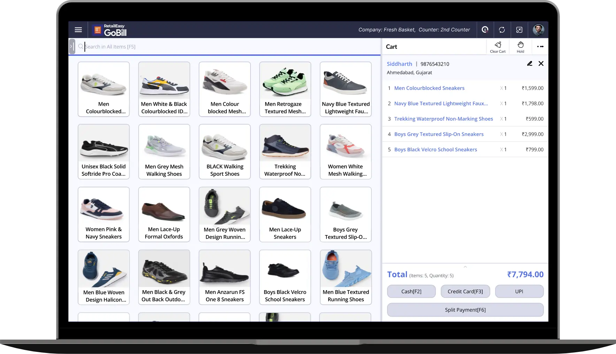The height and width of the screenshot is (354, 616).
Task: Open more cart options via the ellipsis icon
Action: tap(540, 46)
